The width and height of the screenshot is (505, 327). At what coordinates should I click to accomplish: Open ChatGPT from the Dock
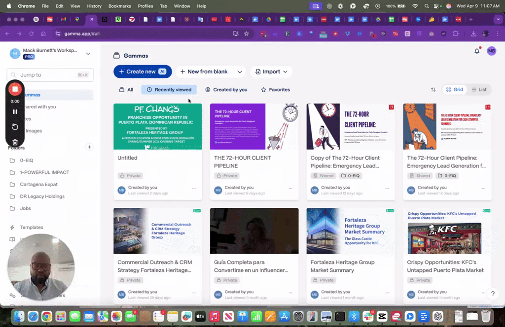(438, 316)
